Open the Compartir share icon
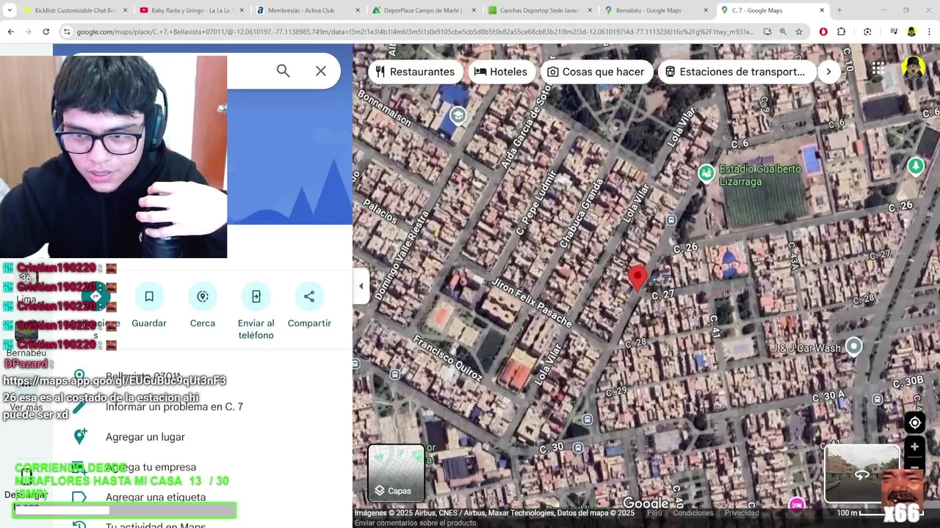Viewport: 940px width, 528px height. coord(309,296)
